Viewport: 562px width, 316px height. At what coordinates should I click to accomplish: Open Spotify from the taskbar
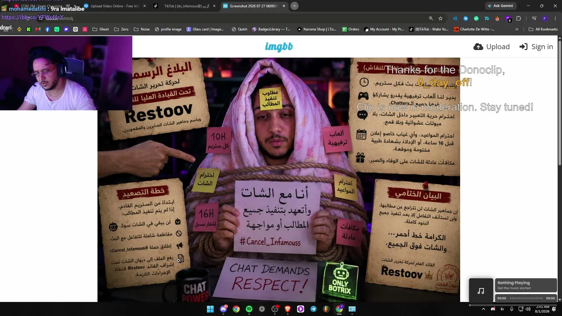click(249, 309)
